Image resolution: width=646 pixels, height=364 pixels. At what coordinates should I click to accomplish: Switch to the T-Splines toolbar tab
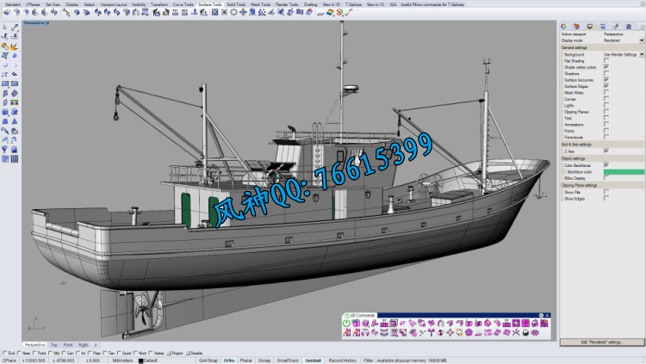coord(353,4)
